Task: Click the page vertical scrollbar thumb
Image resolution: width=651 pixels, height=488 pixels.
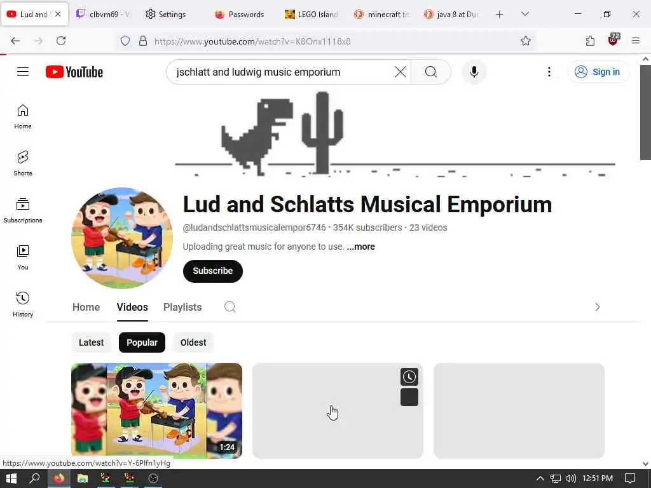Action: coord(645,112)
